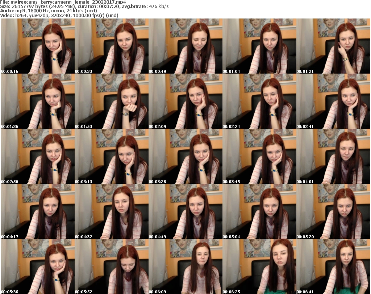Click the thumbnail at 00:02:24
This screenshot has height=294, width=371.
click(259, 101)
